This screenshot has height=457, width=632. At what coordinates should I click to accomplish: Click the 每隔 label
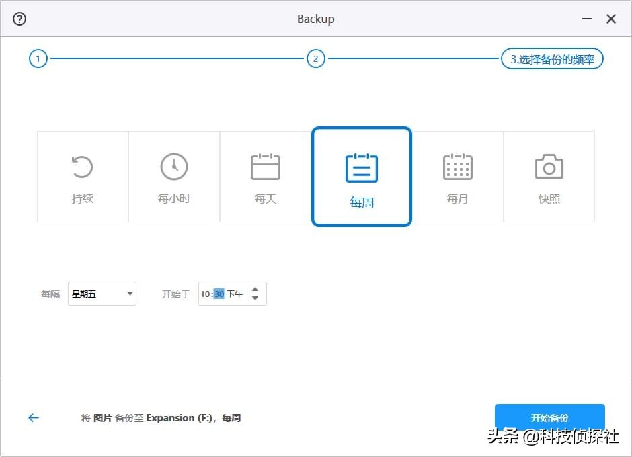(x=50, y=294)
